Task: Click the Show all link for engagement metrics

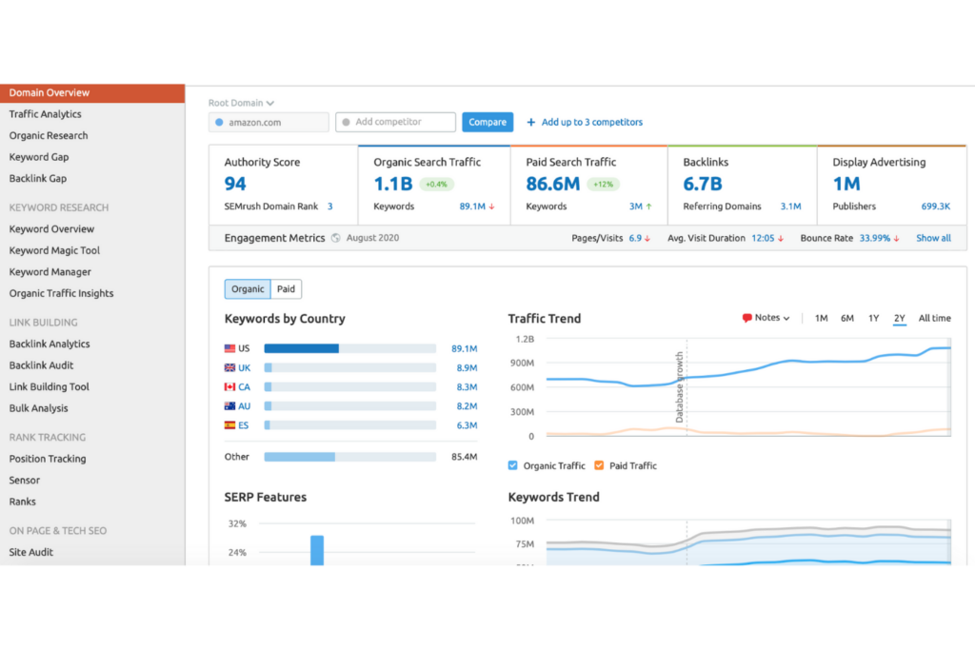Action: tap(932, 238)
